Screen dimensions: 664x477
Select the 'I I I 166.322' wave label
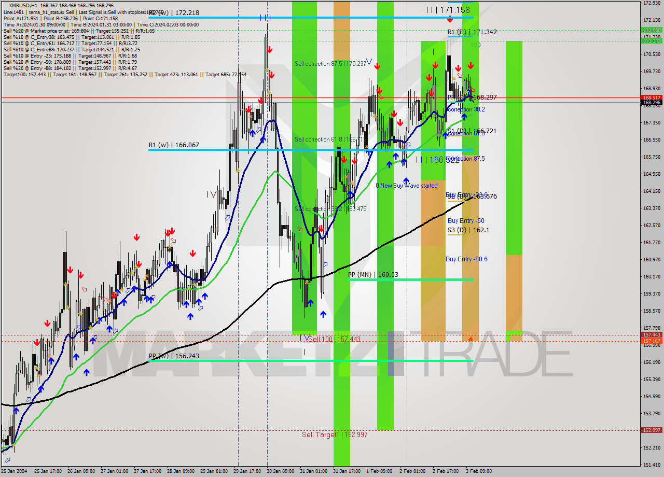point(437,160)
